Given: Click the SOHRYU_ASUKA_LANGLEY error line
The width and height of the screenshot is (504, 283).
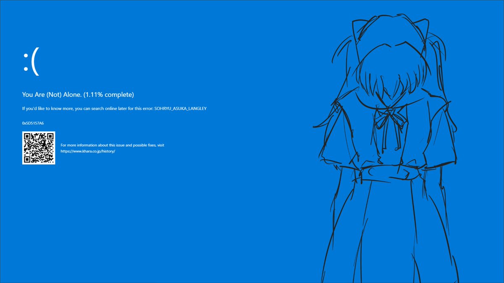Looking at the screenshot, I should pyautogui.click(x=114, y=109).
